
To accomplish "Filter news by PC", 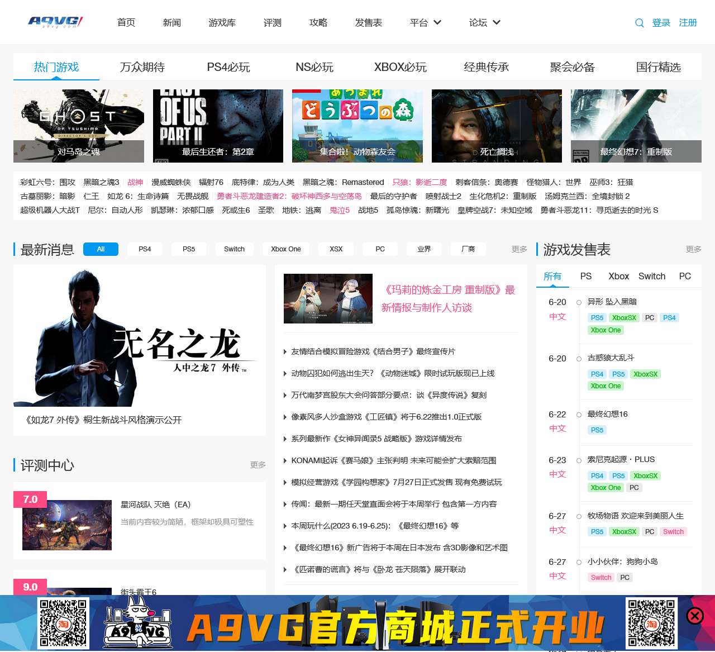I will click(x=380, y=249).
